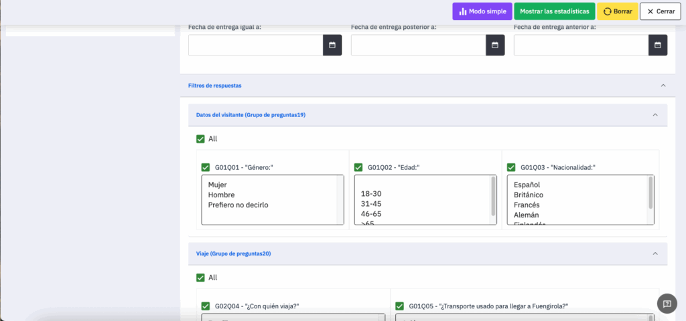Collapse the Viaje group chevron

pyautogui.click(x=655, y=253)
